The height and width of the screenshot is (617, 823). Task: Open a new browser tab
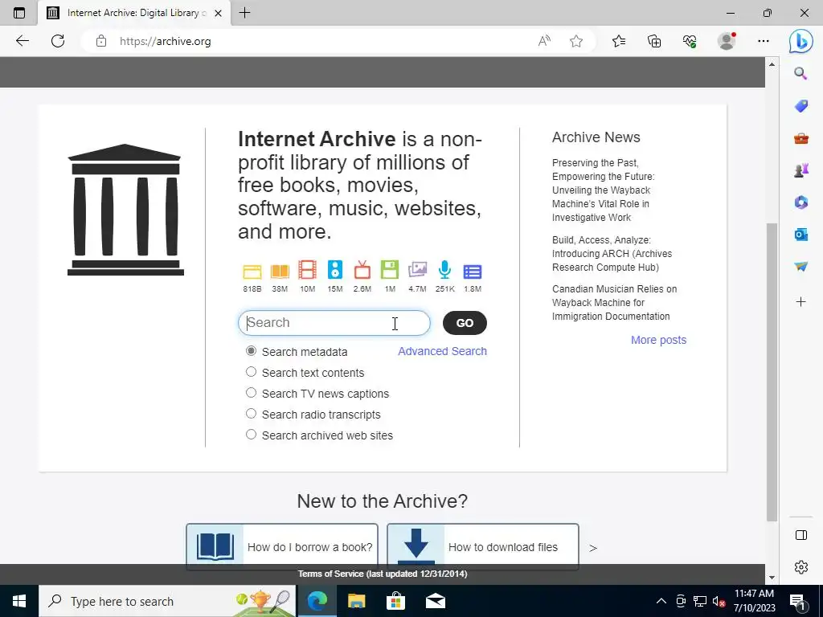point(244,13)
